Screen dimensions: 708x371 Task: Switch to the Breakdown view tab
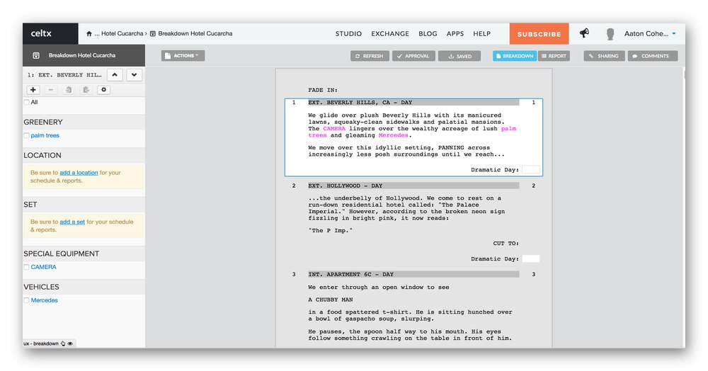pos(514,56)
